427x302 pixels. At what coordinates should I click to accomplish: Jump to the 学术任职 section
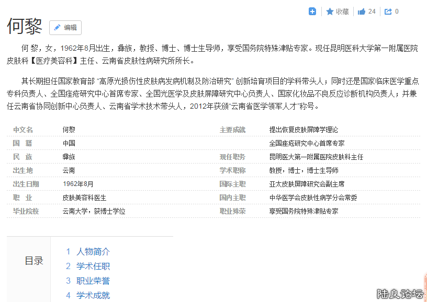[x=93, y=266]
